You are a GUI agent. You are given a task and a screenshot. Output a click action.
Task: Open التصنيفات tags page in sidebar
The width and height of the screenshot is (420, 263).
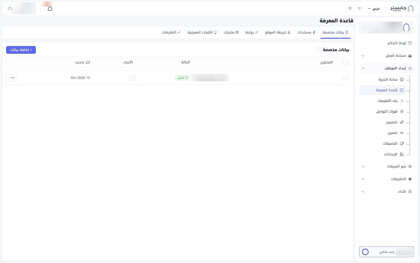coord(393,144)
